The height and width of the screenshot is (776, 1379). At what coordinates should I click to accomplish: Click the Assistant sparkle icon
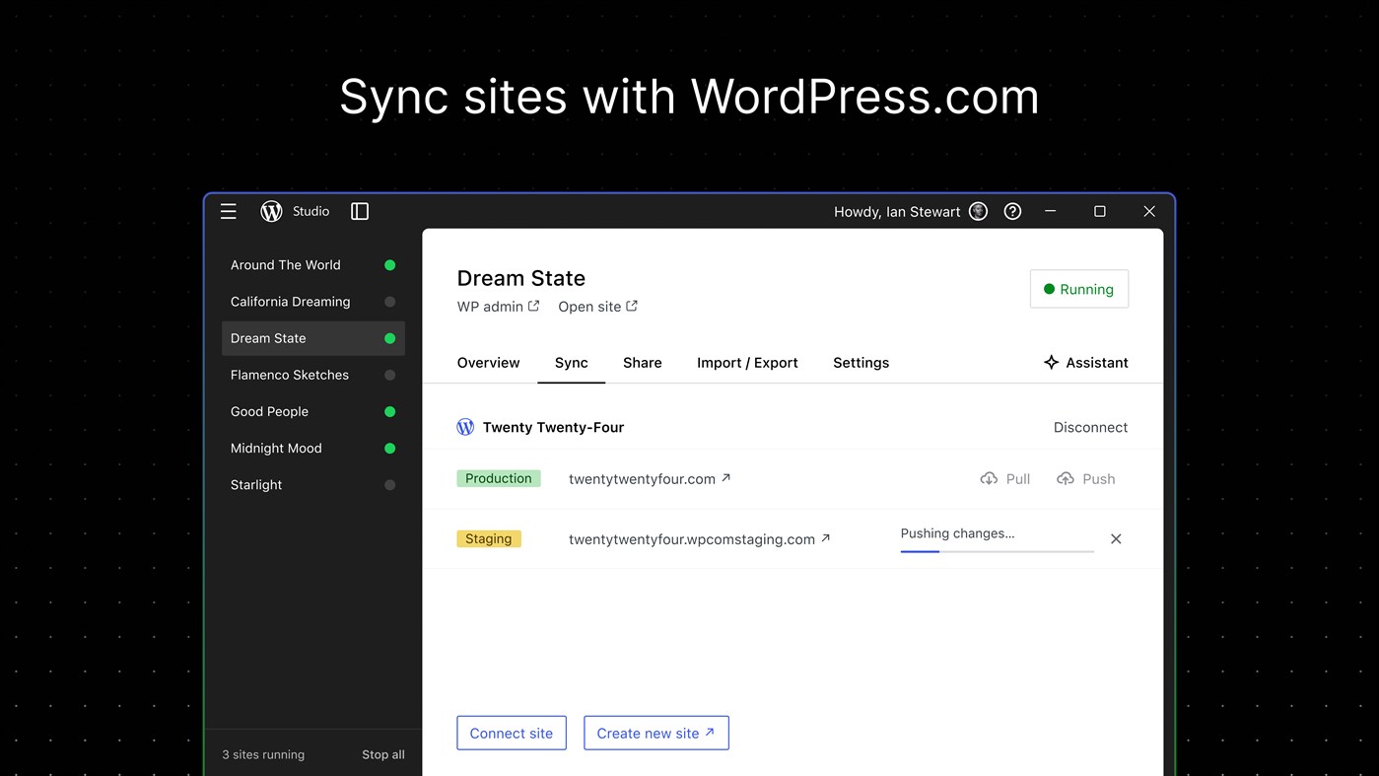pyautogui.click(x=1051, y=363)
